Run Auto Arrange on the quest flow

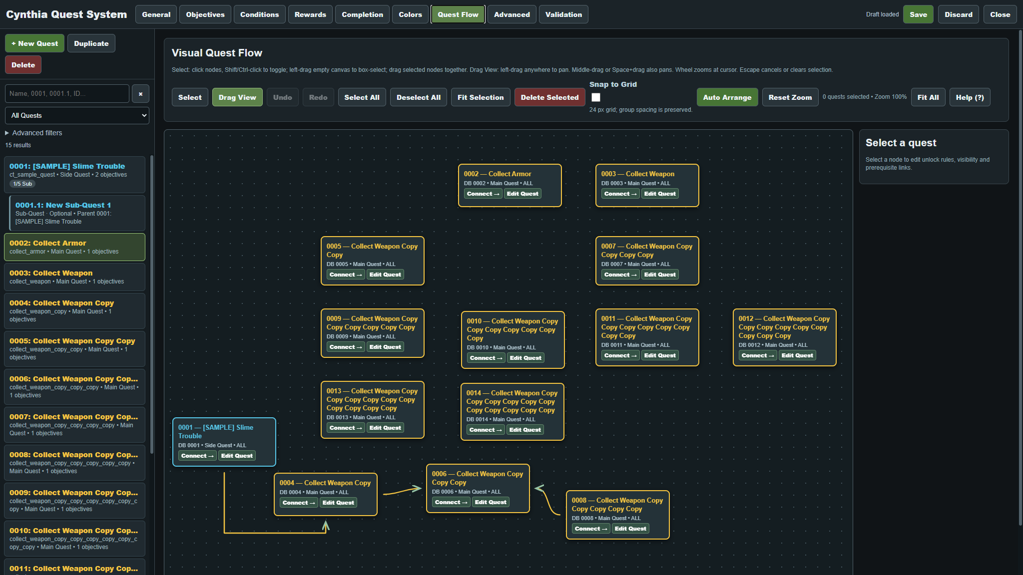click(727, 97)
